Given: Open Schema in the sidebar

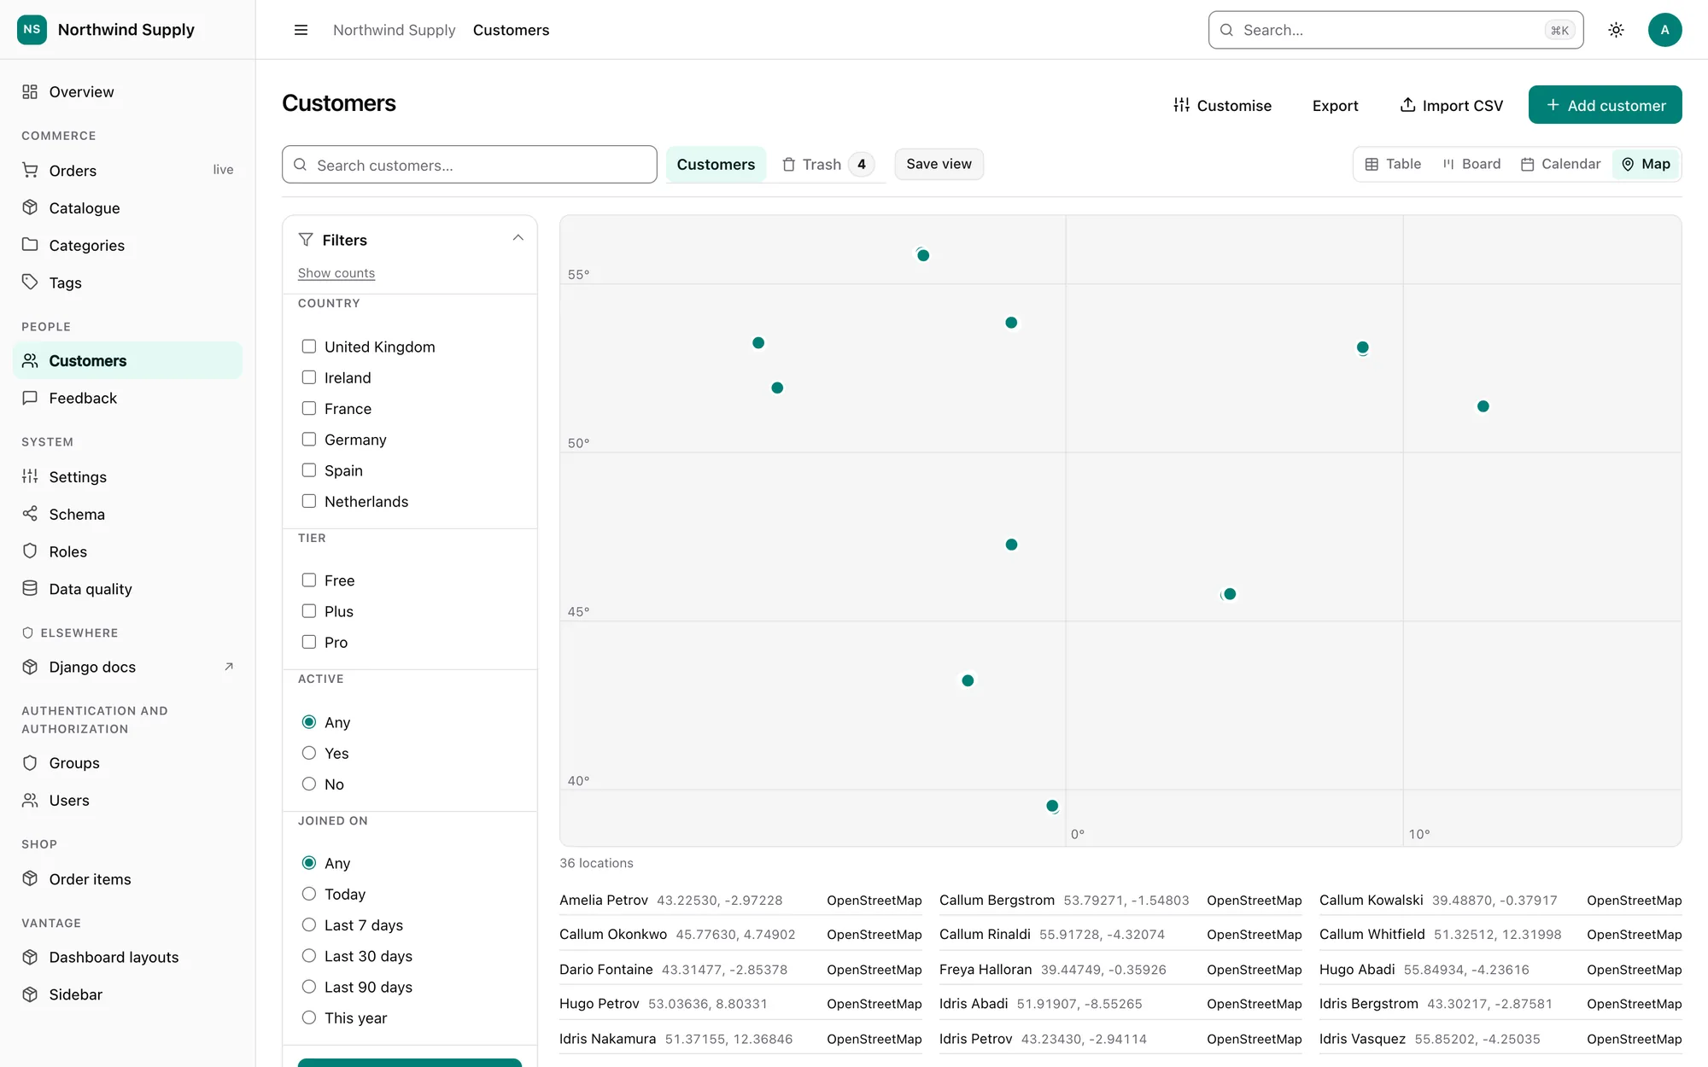Looking at the screenshot, I should pyautogui.click(x=128, y=514).
